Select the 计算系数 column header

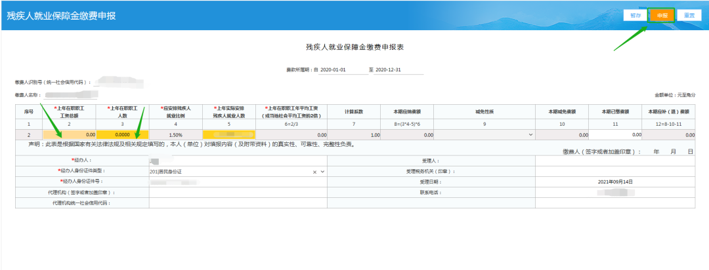pyautogui.click(x=355, y=111)
